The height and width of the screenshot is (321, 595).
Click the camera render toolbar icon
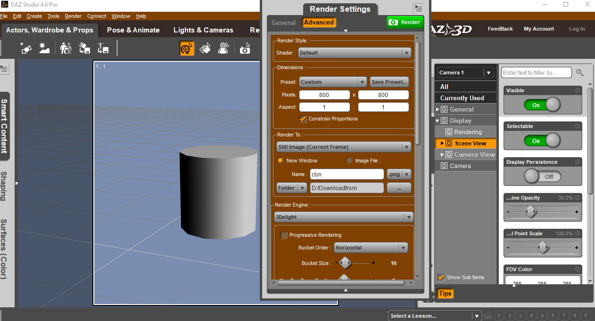point(245,49)
